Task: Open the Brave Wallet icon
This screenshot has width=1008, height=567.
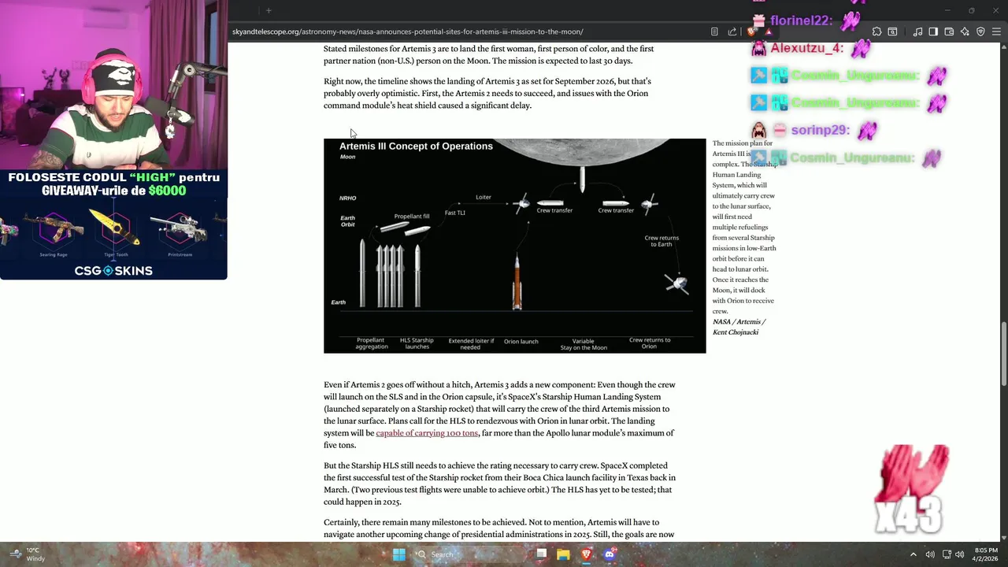Action: [949, 31]
